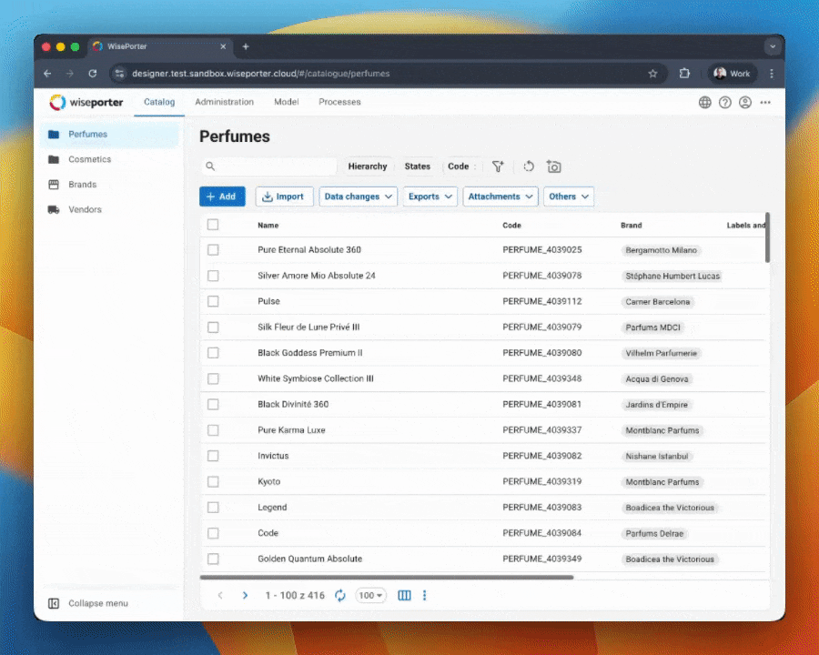Tick the checkbox for Pure Eternal Absolute 360
Image resolution: width=819 pixels, height=655 pixels.
click(213, 249)
